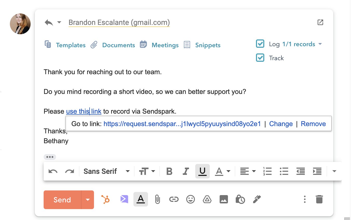Click the HubSpot sprocket icon
351x220 pixels.
coord(105,200)
